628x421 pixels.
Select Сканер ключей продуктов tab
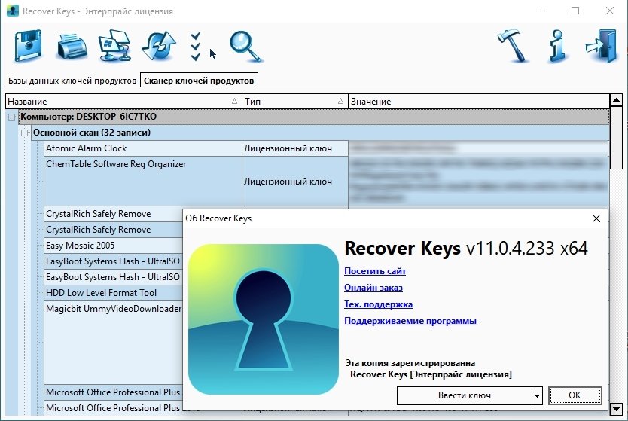tap(199, 81)
